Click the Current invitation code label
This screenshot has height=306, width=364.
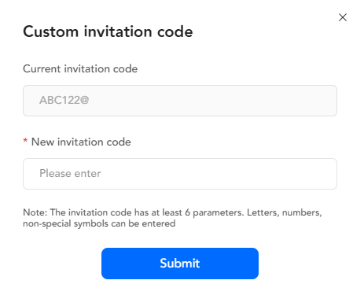(x=80, y=68)
